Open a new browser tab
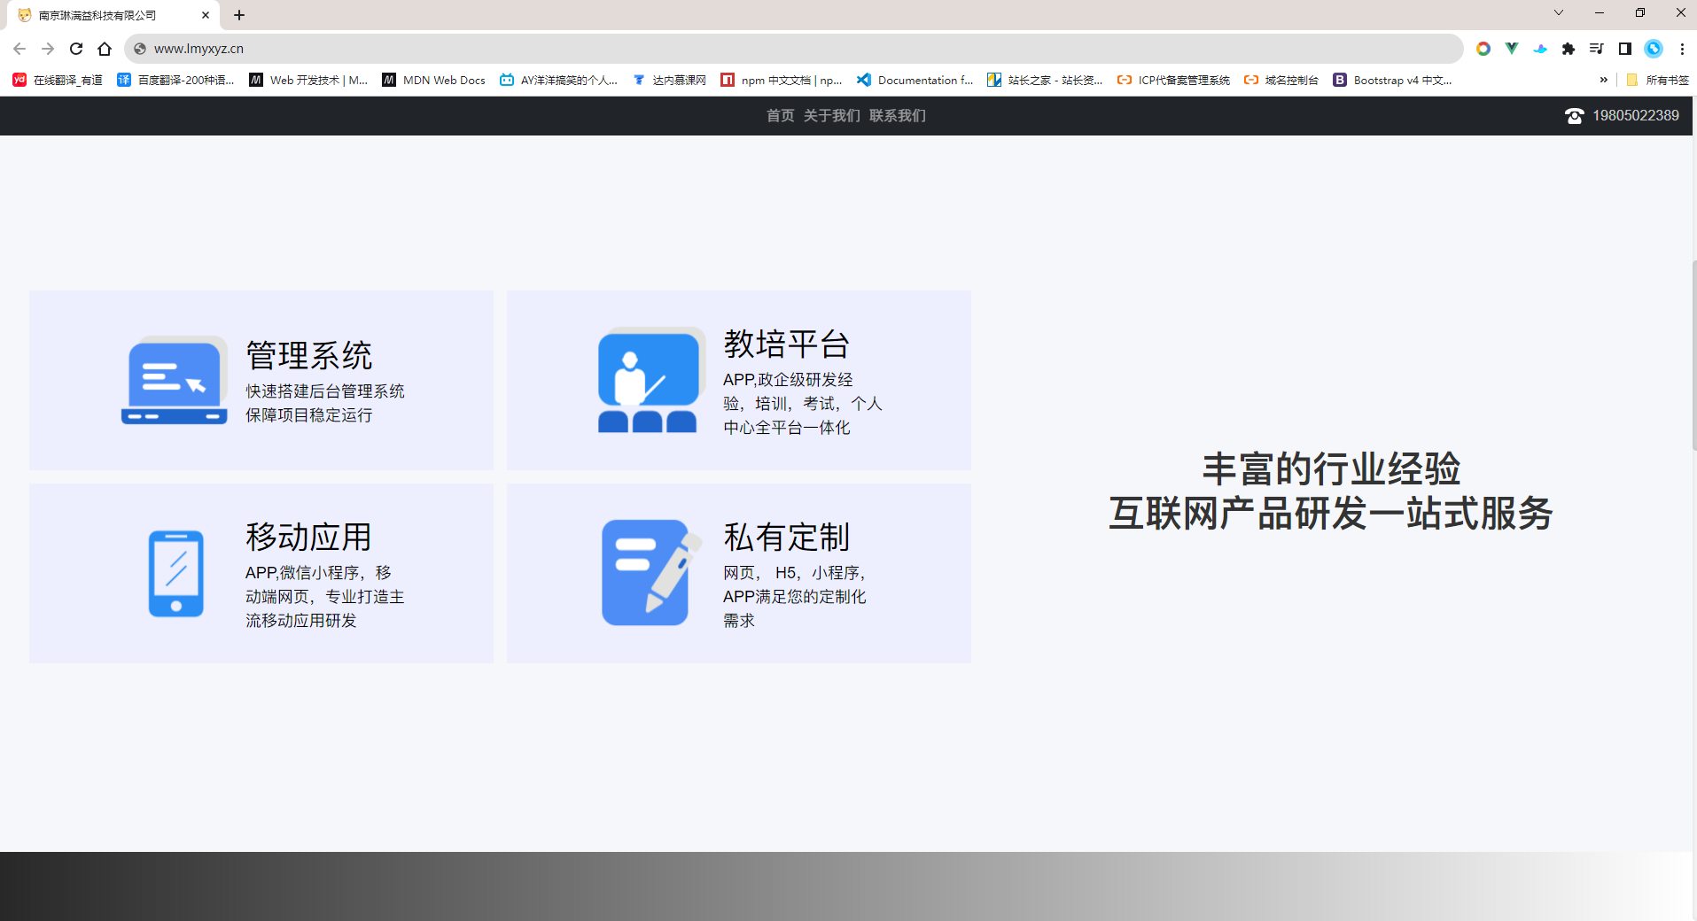This screenshot has width=1697, height=921. (x=239, y=15)
